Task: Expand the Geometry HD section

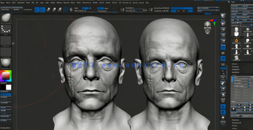Action: [236, 123]
